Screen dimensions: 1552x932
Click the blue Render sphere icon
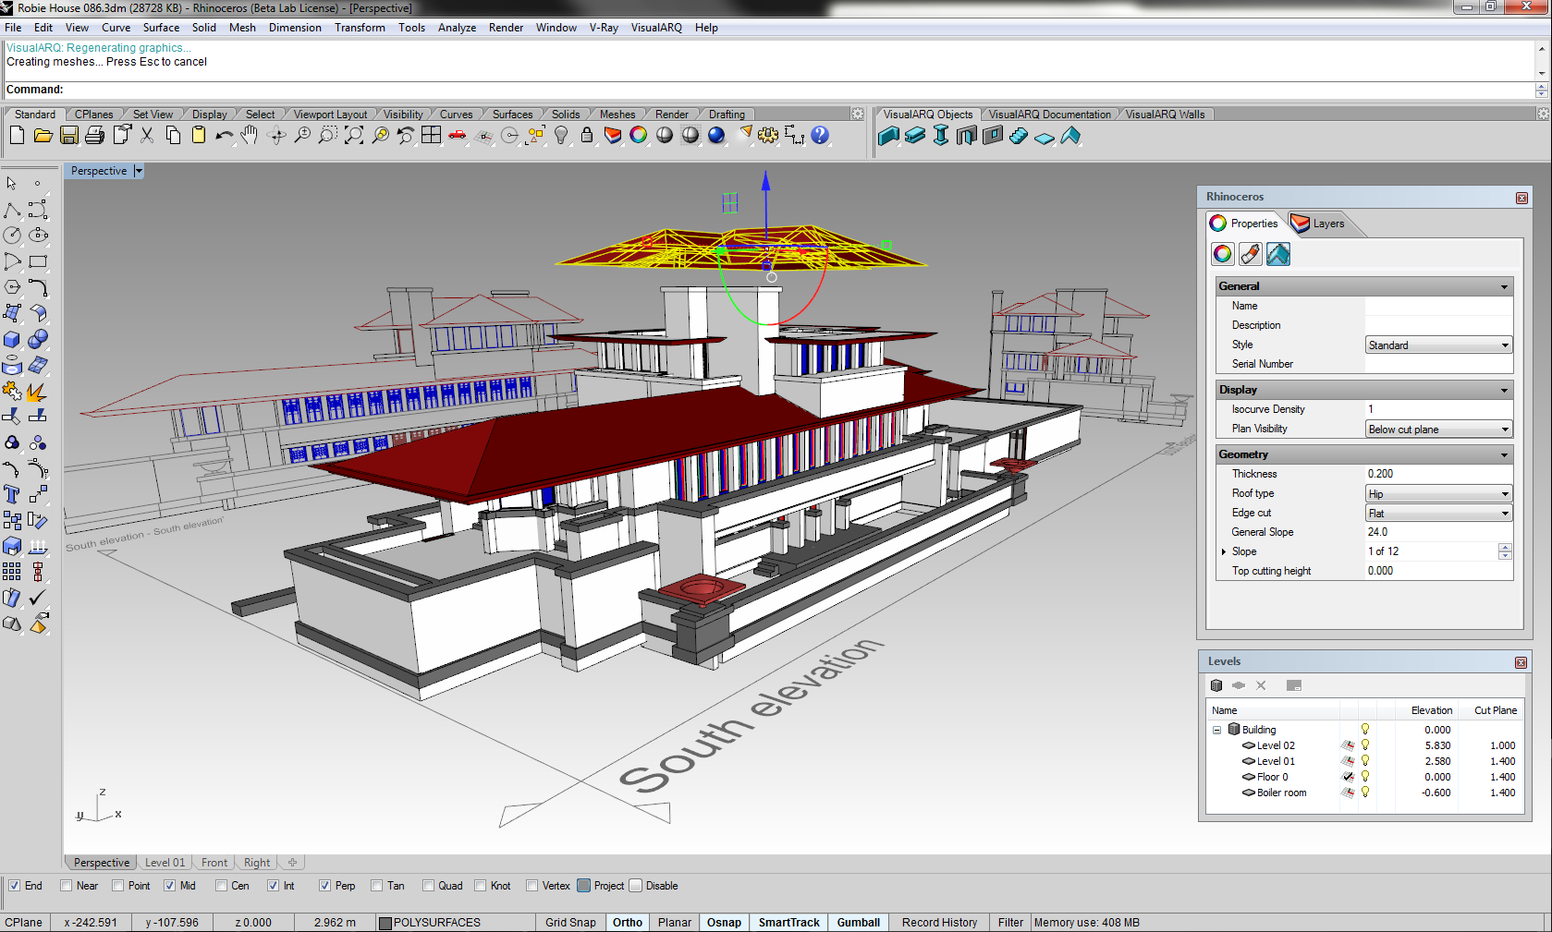716,136
